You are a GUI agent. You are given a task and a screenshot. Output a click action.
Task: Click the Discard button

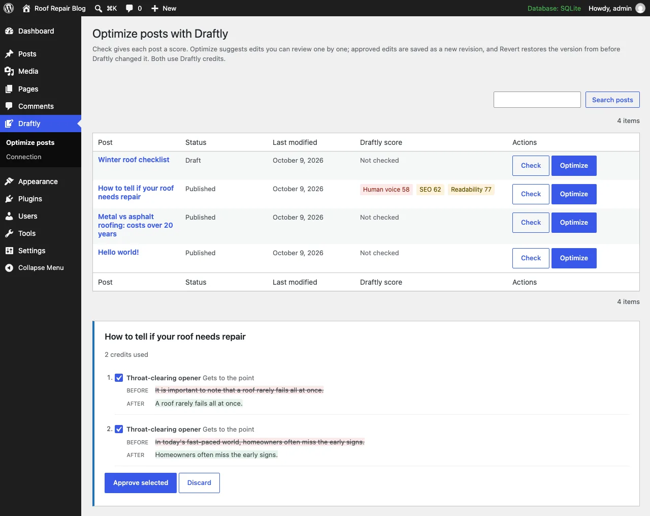(x=199, y=483)
